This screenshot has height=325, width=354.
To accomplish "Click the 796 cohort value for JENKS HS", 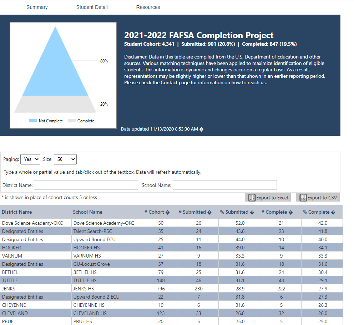I will click(x=161, y=289).
